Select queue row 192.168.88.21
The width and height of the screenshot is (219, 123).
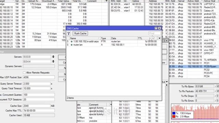33,40
